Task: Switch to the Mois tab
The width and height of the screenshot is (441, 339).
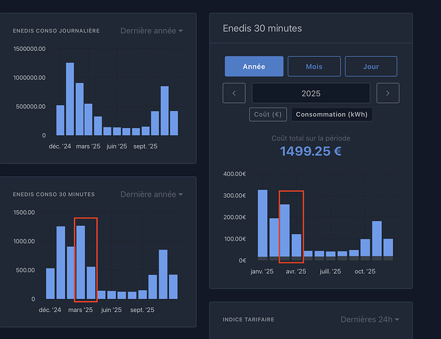Action: (314, 66)
